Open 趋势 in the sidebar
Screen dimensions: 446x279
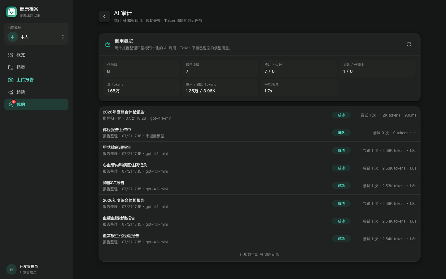(37, 92)
